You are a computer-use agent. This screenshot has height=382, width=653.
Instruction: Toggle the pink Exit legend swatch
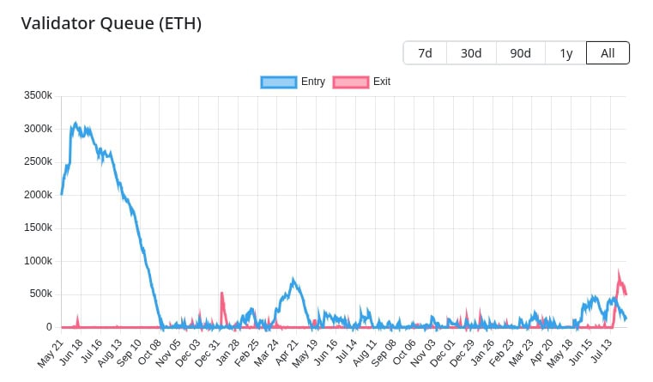point(351,82)
